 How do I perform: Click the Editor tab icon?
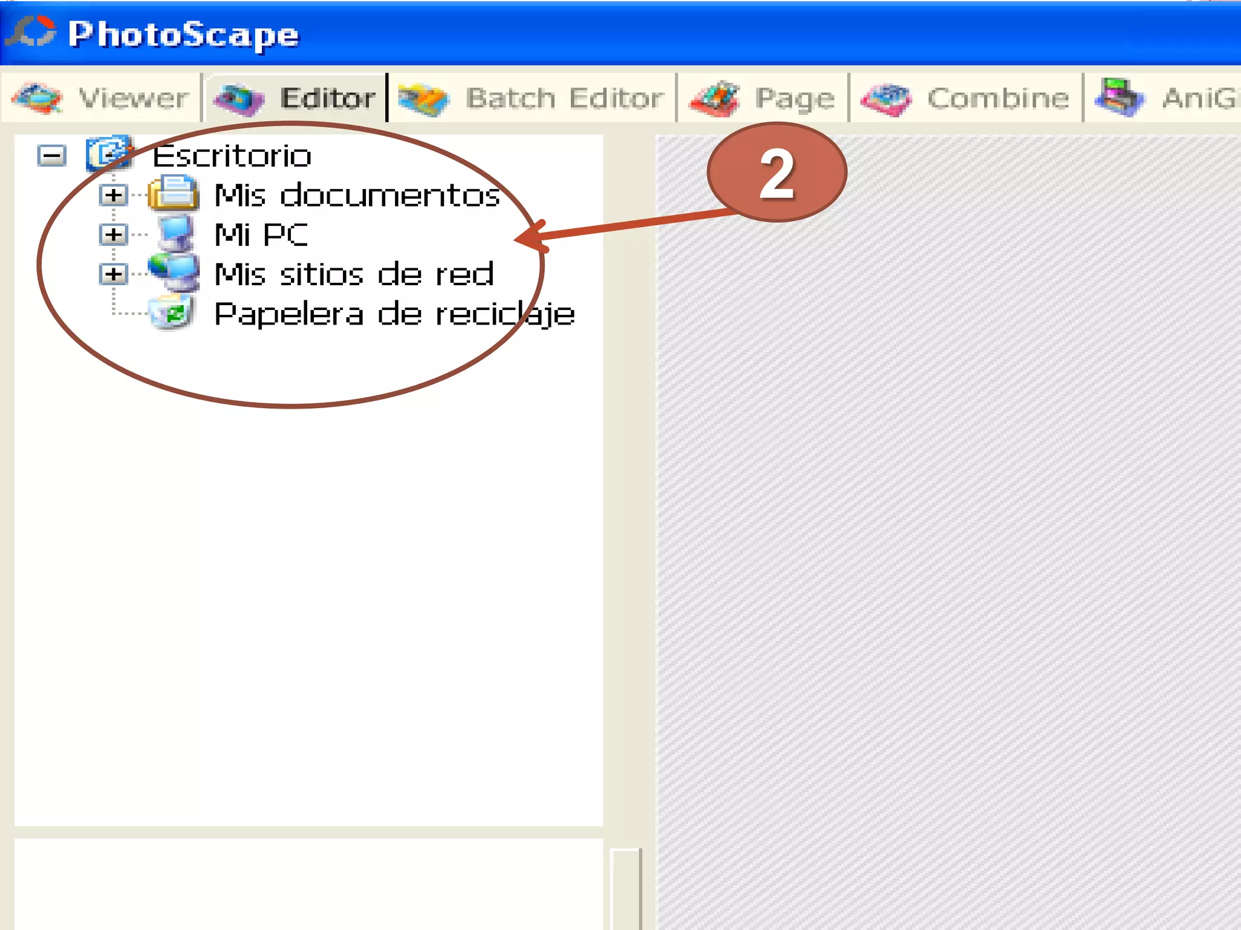coord(239,99)
